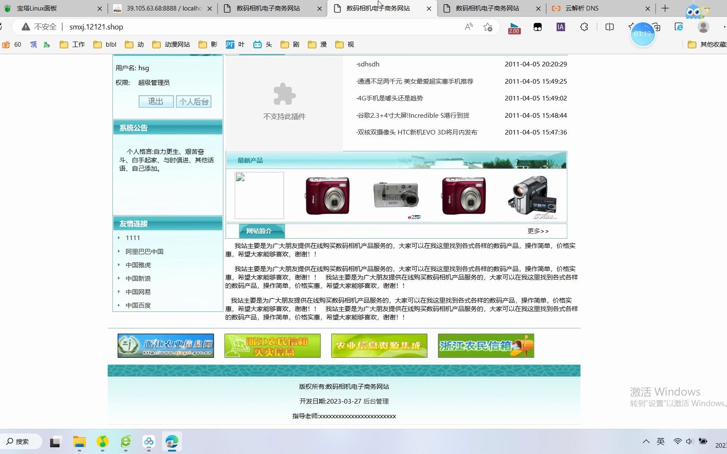The image size is (727, 454).
Task: Open the Edge browser essentials icon
Action: (x=679, y=27)
